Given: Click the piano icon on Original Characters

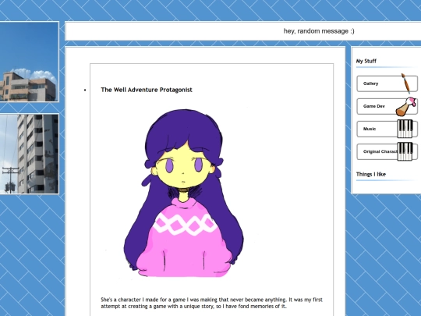Looking at the screenshot, I should 405,152.
